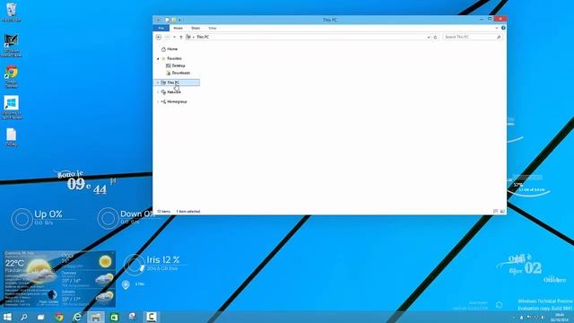This screenshot has width=574, height=323.
Task: Go back with the Back arrow button
Action: pyautogui.click(x=159, y=37)
